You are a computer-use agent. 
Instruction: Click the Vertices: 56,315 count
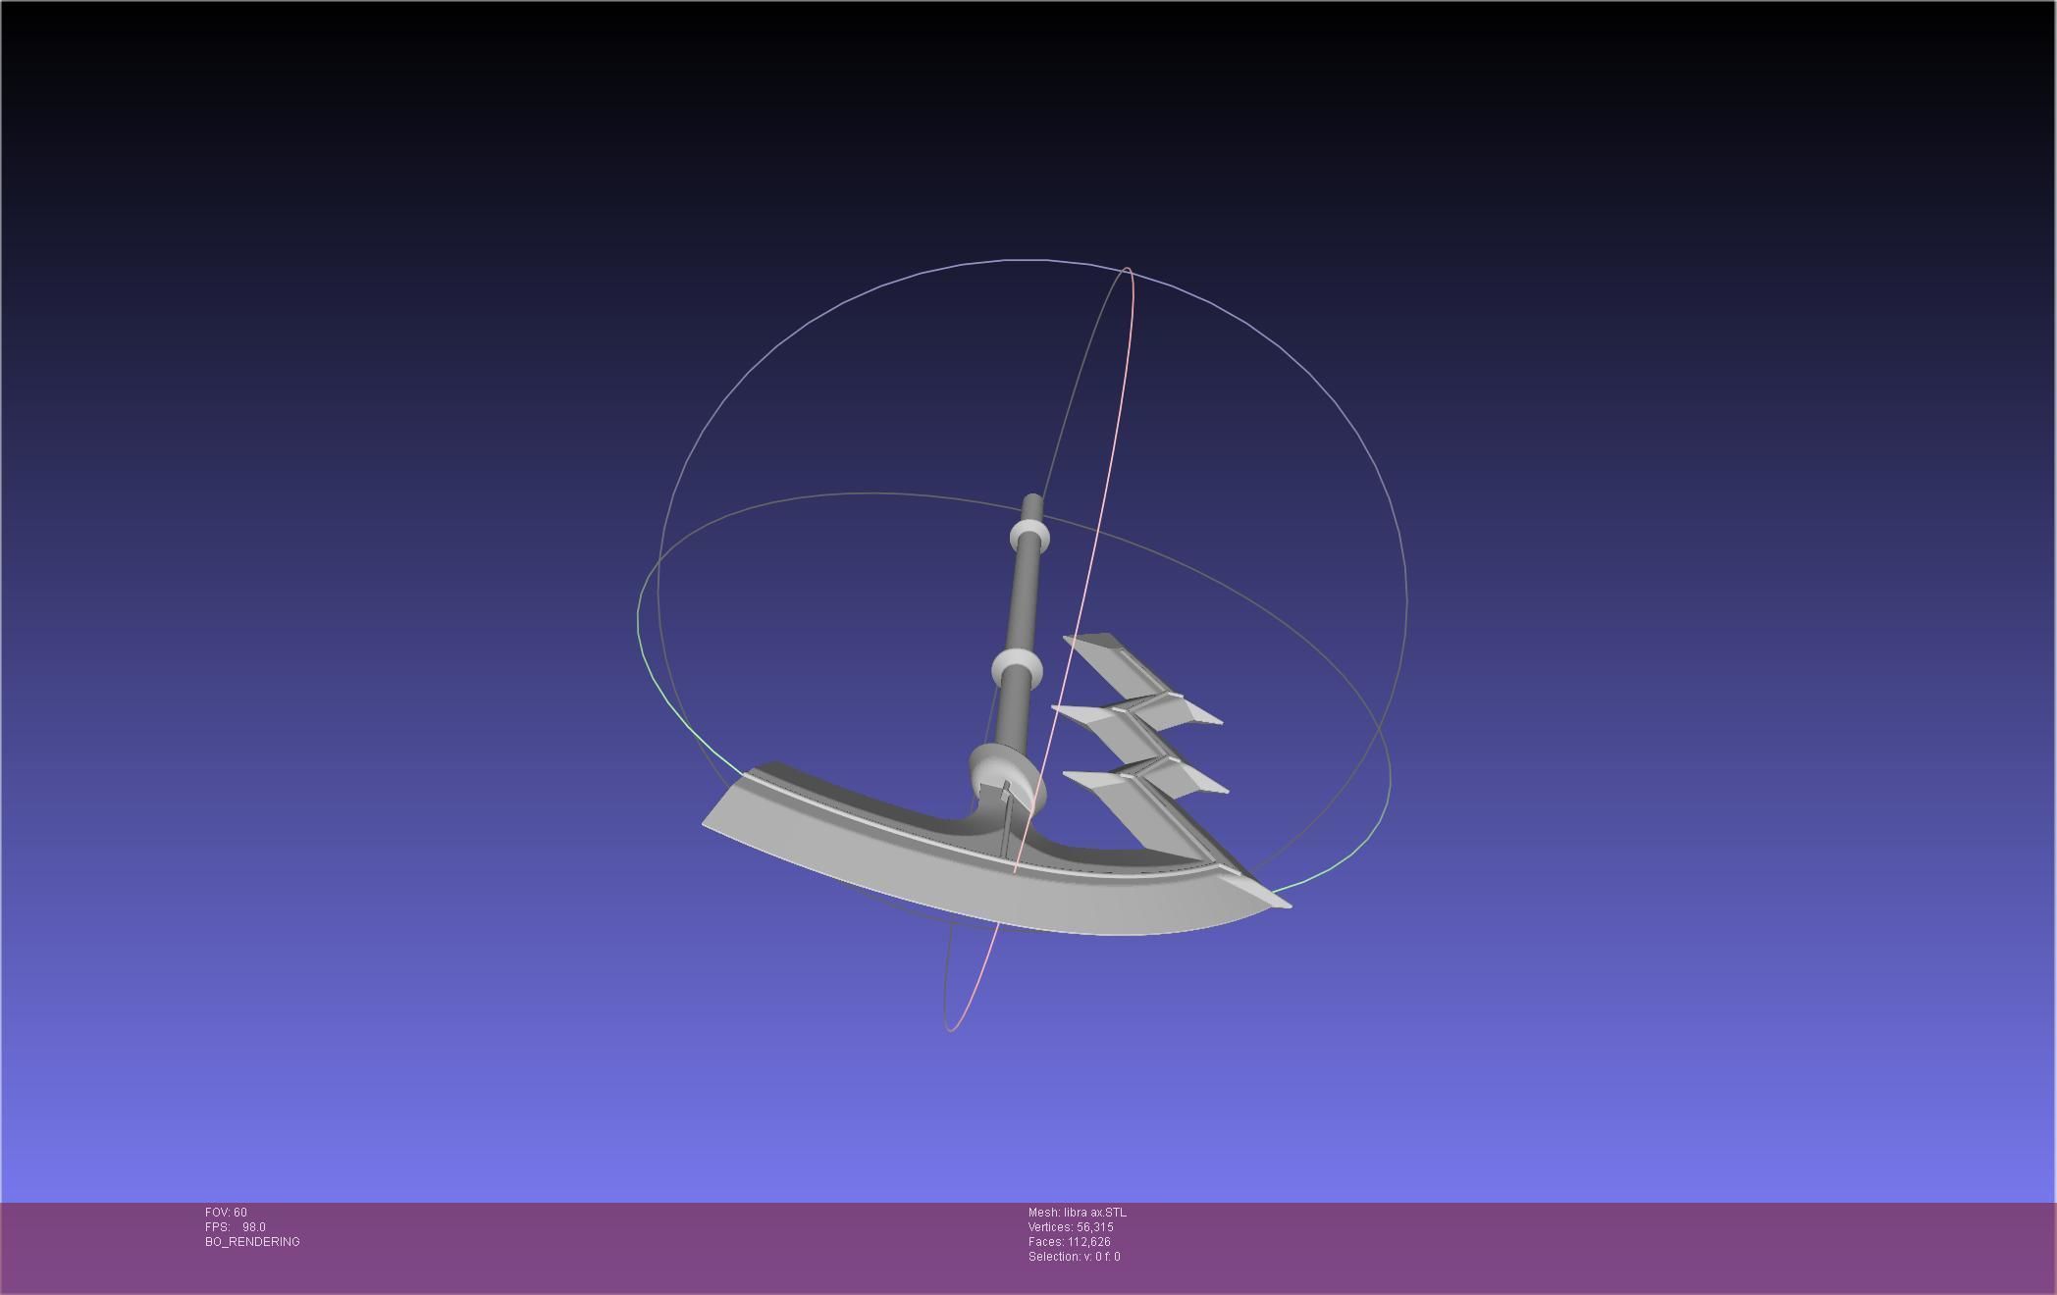coord(1071,1227)
